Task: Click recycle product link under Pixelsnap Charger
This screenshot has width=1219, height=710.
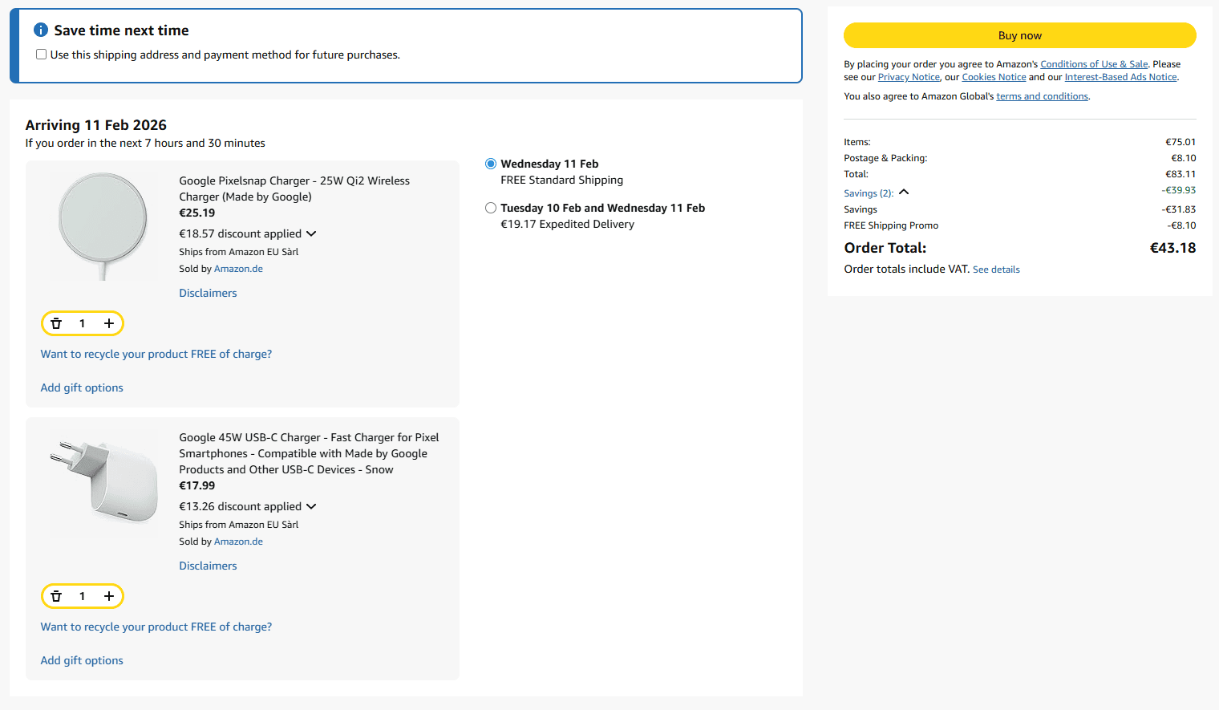Action: (x=156, y=354)
